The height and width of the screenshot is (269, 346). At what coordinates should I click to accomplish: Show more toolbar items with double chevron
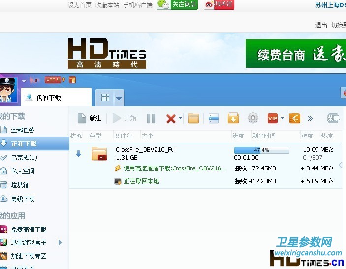pos(310,118)
